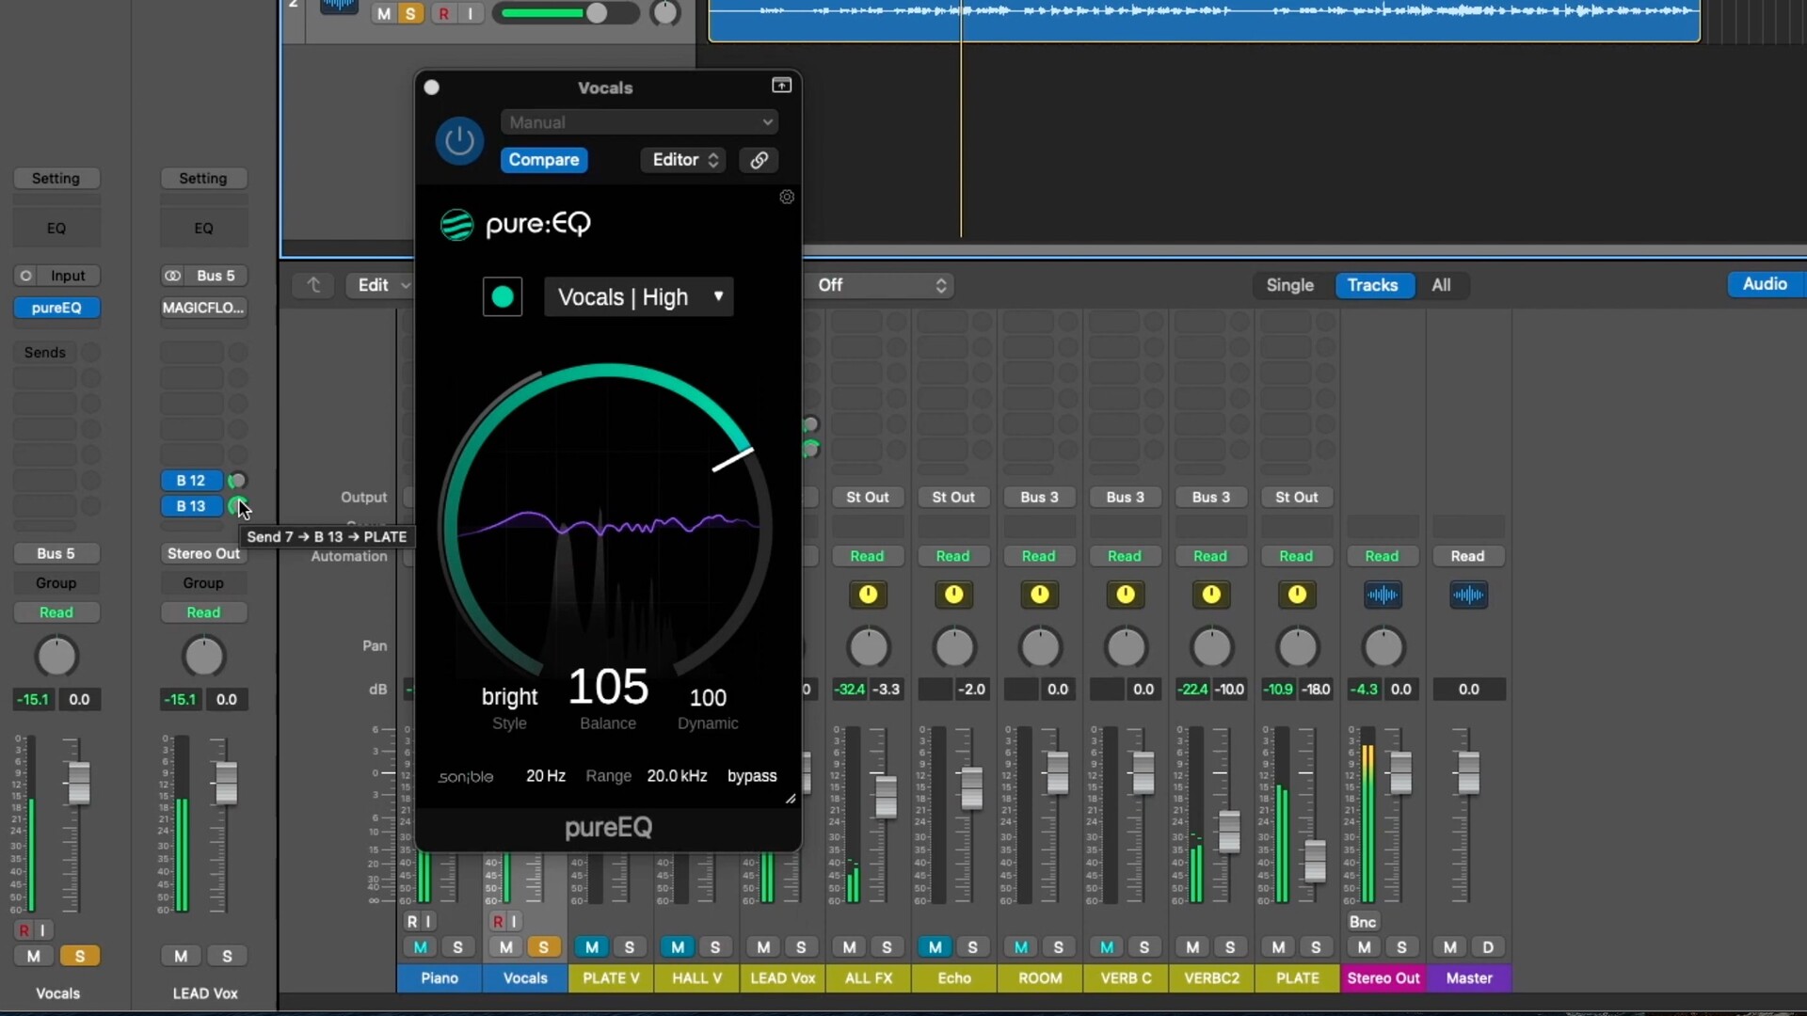Click the plugin link chain icon
1807x1016 pixels.
click(x=759, y=160)
